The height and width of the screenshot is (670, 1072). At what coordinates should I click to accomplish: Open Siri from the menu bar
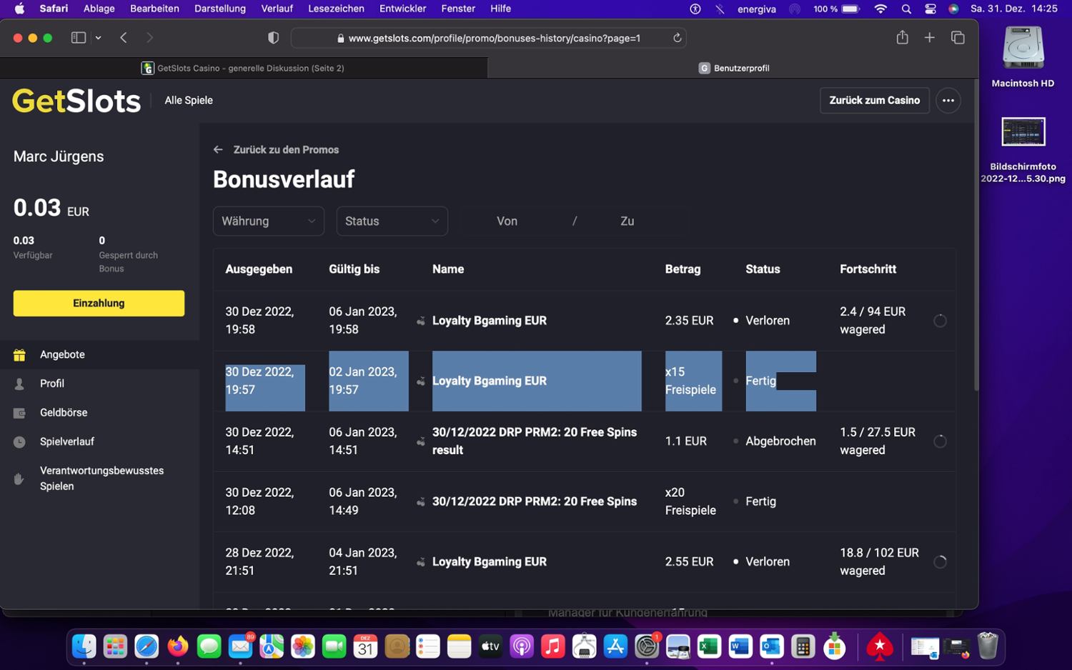[x=953, y=9]
